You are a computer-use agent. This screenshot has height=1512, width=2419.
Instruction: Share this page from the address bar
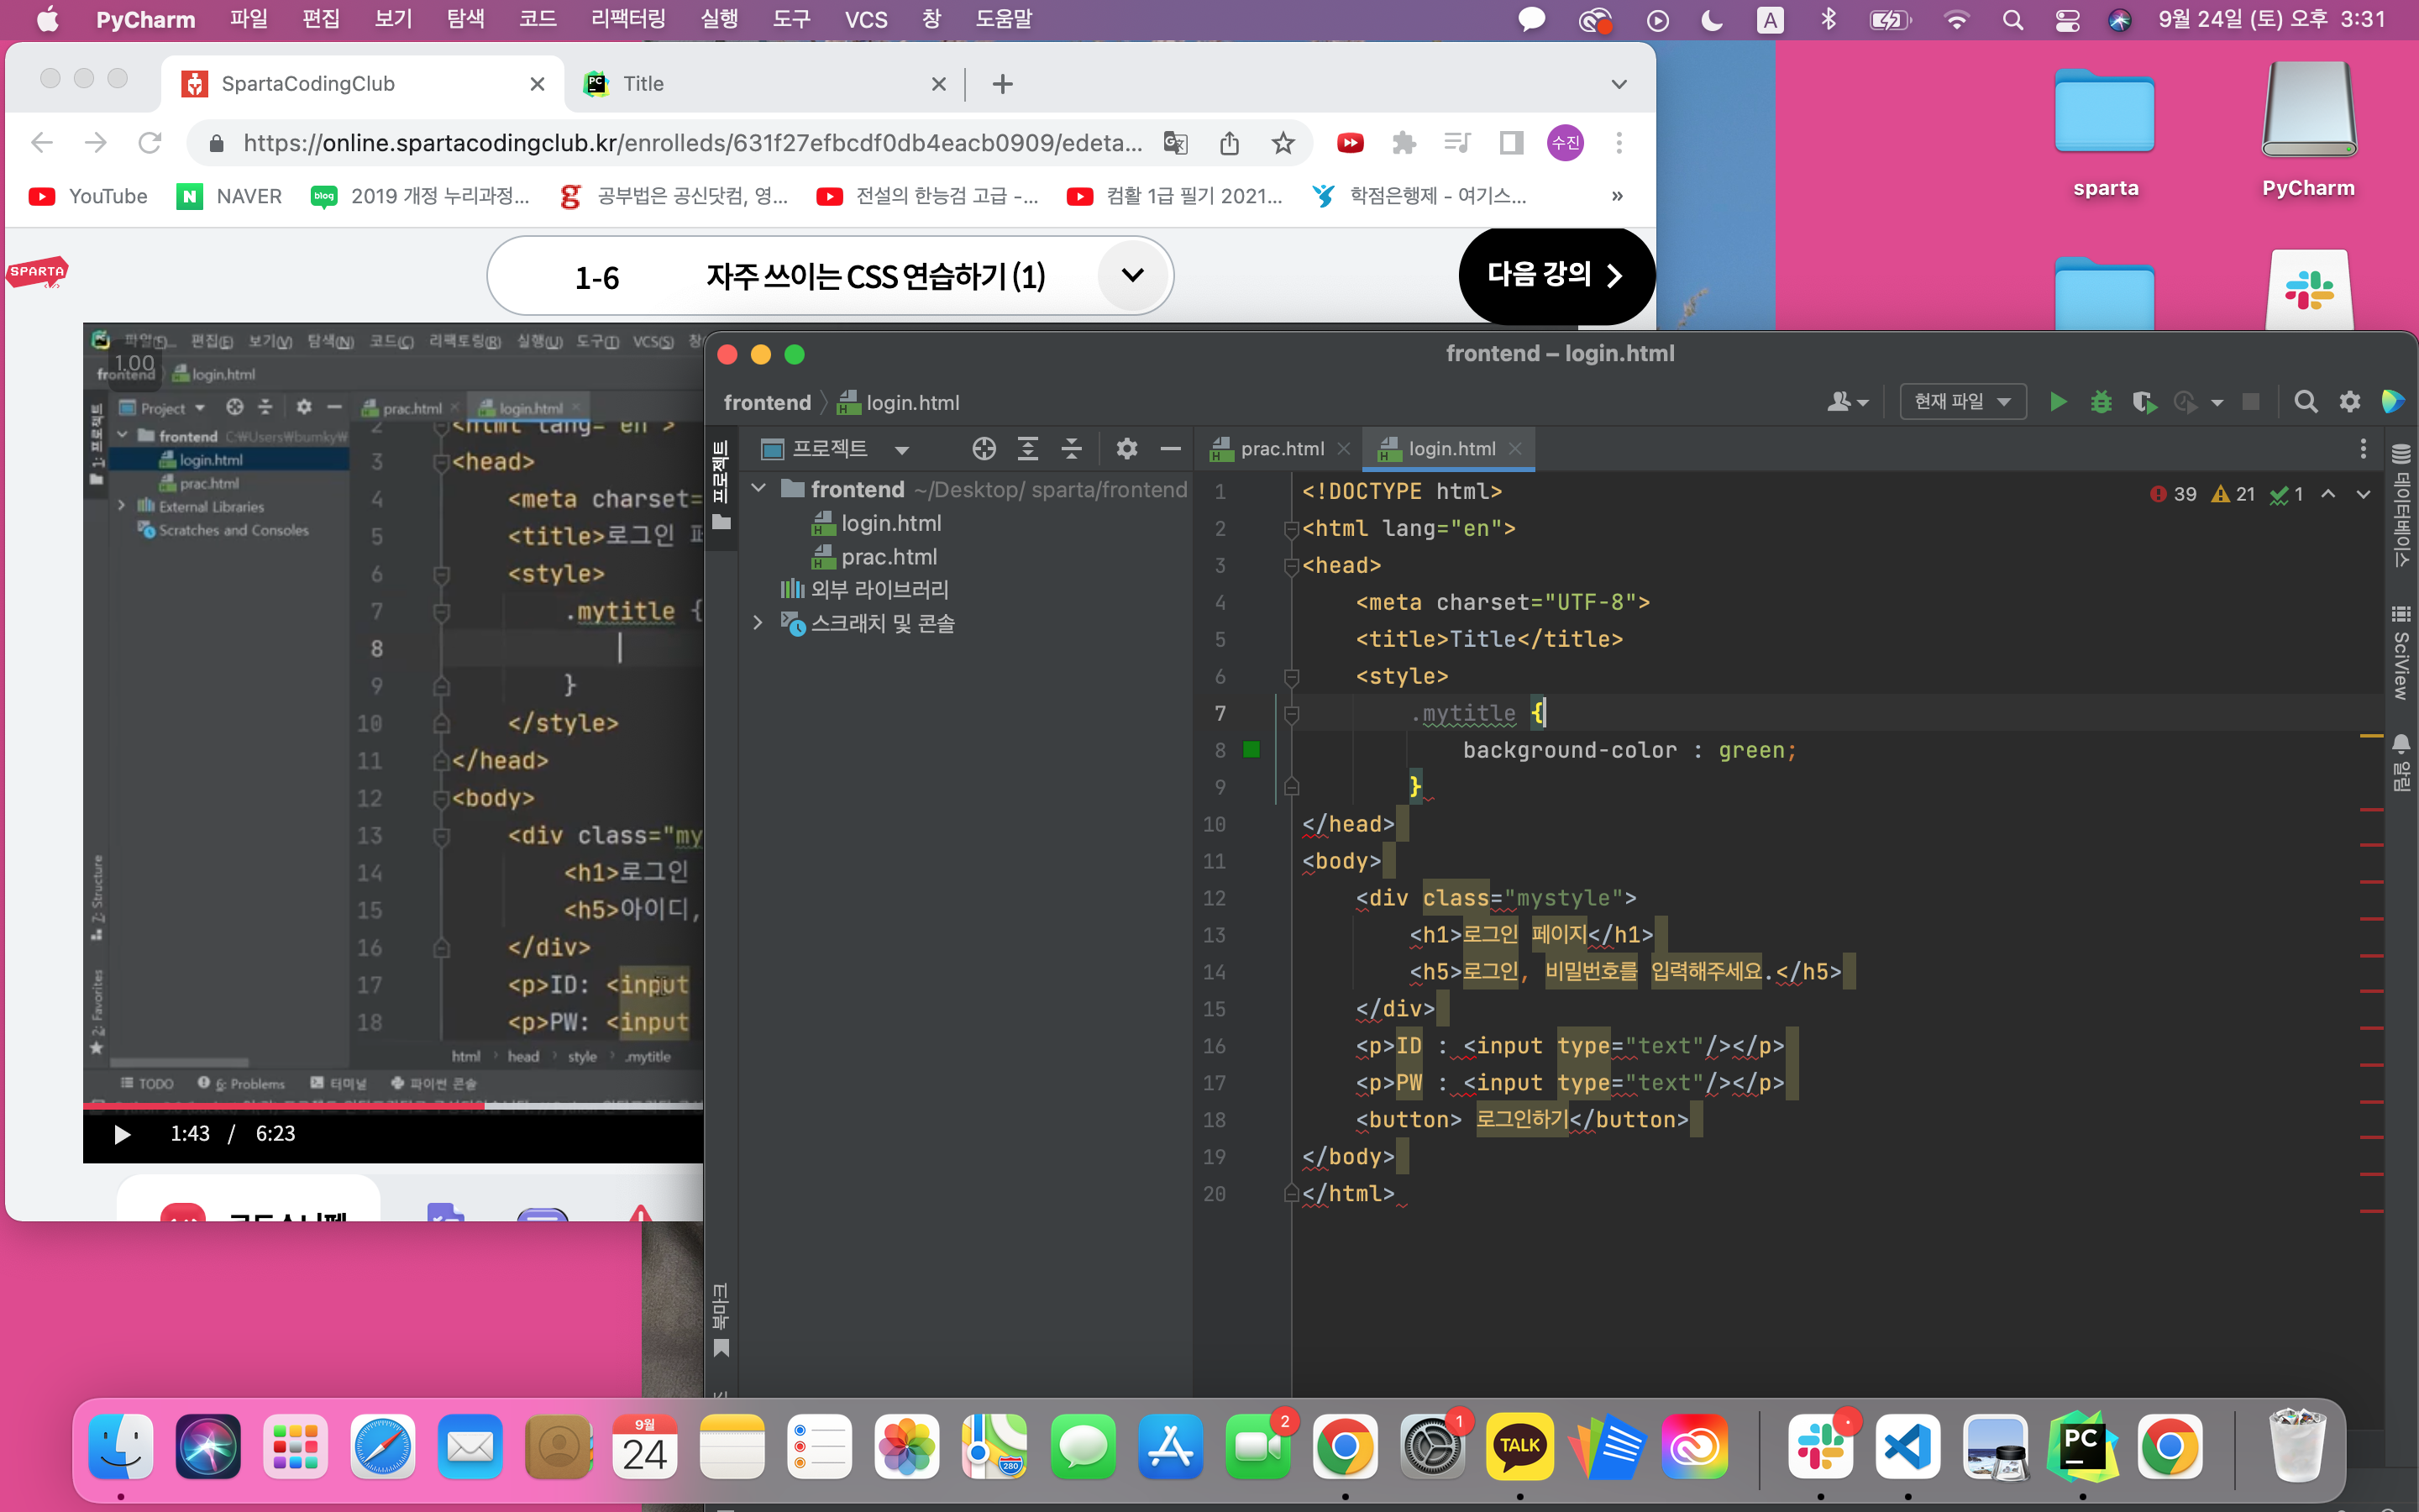pos(1230,143)
